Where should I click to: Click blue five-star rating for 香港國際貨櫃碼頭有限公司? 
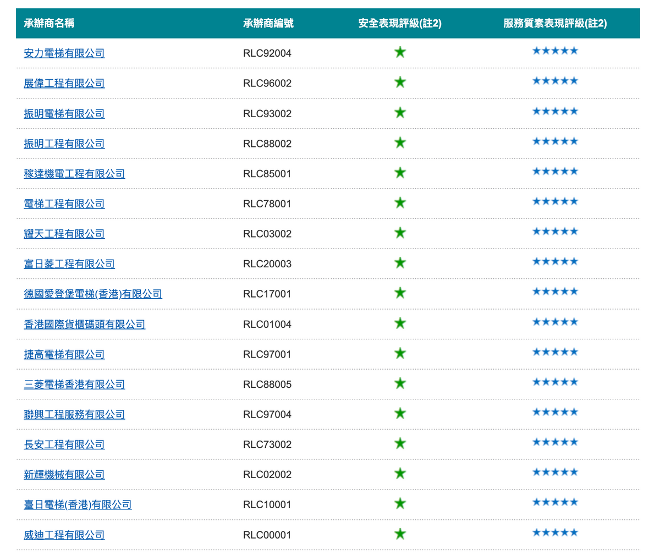(x=555, y=322)
